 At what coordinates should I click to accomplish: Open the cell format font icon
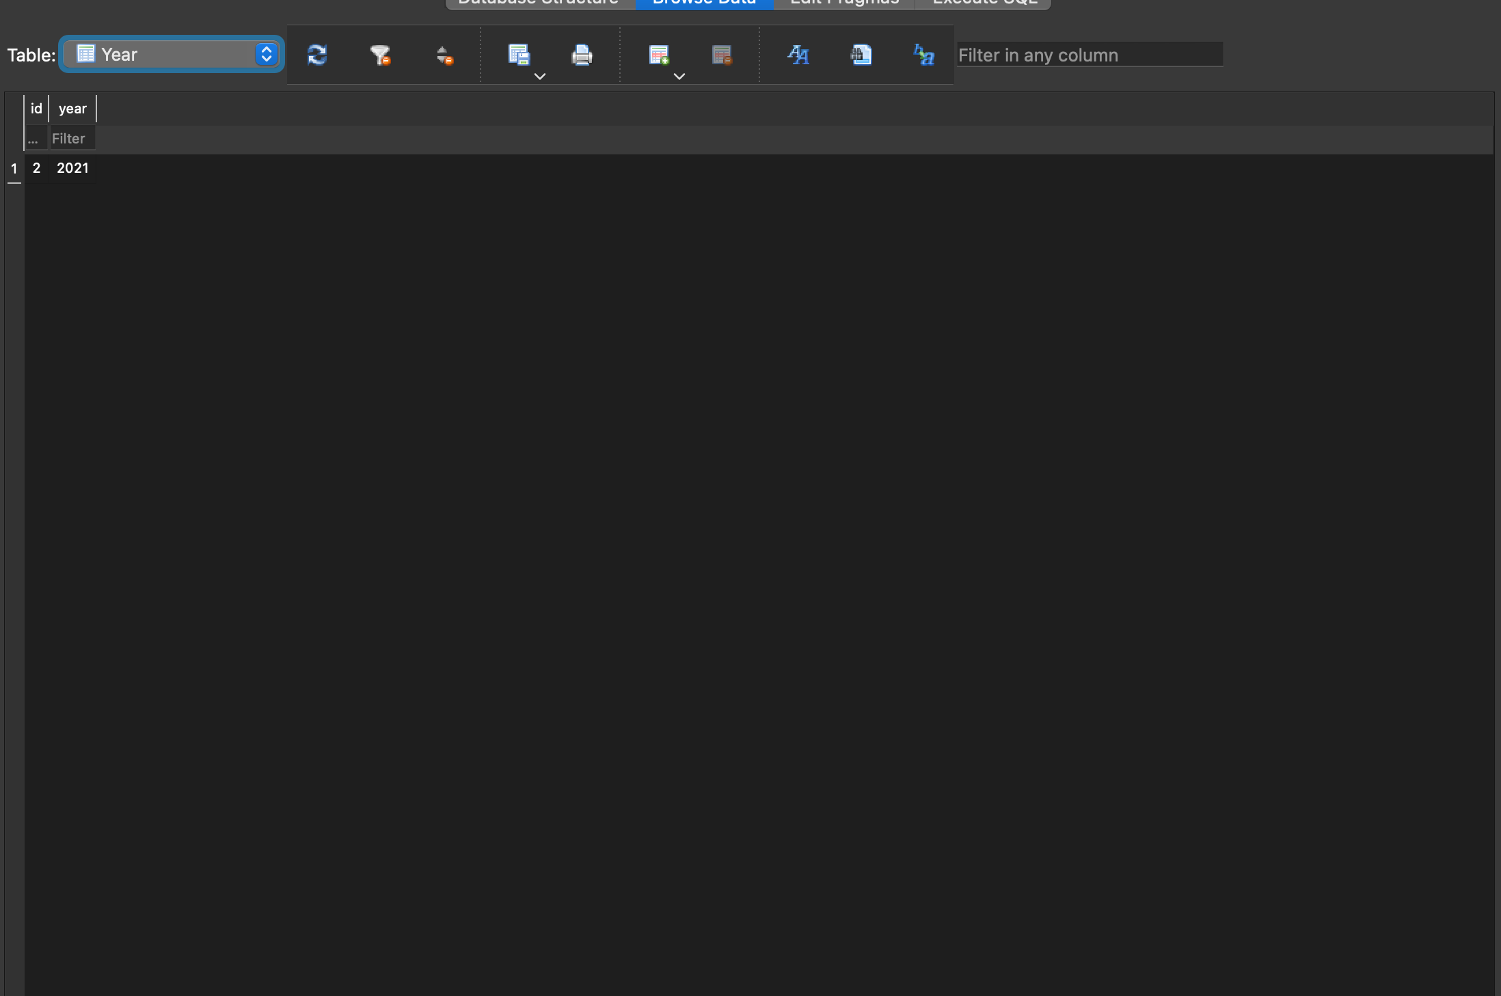(798, 55)
